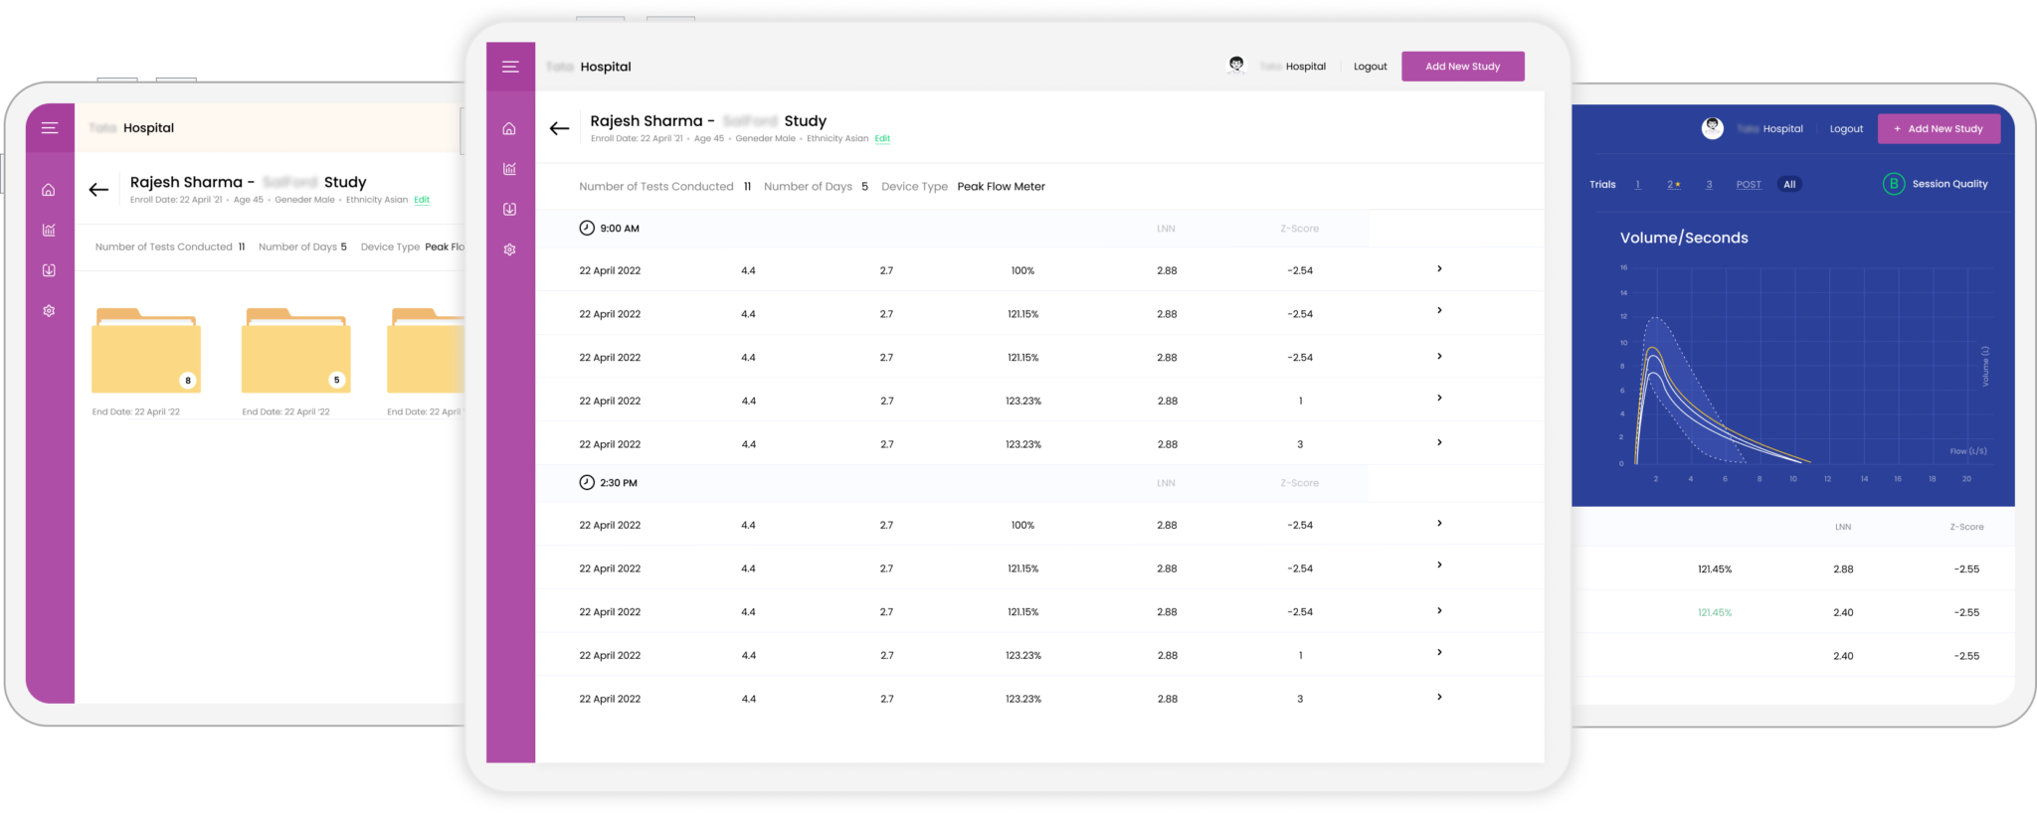Click Volume/Seconds chart title
The height and width of the screenshot is (813, 2037).
click(1684, 238)
